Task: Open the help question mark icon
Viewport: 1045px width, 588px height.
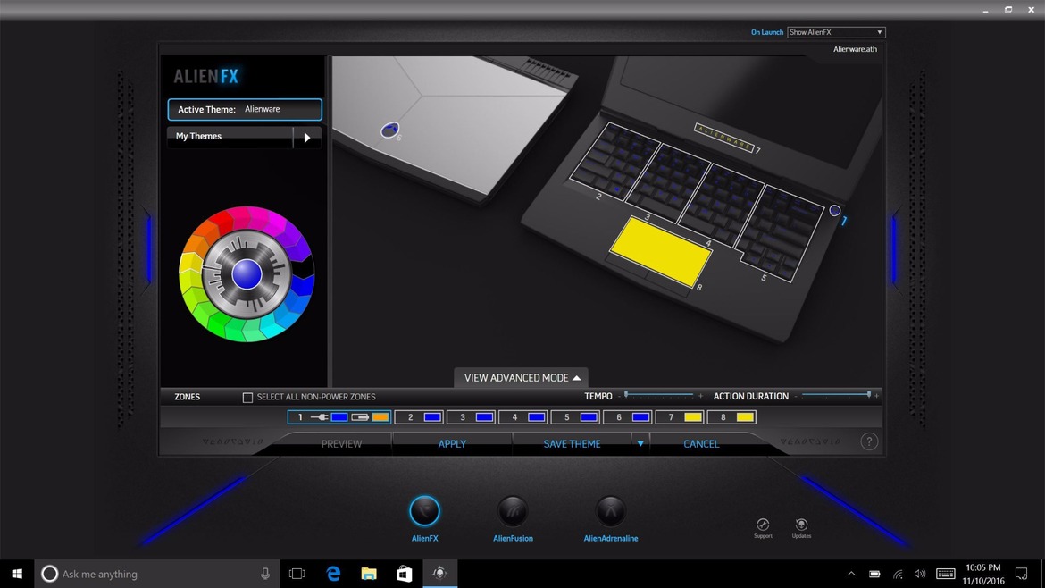Action: [x=868, y=441]
